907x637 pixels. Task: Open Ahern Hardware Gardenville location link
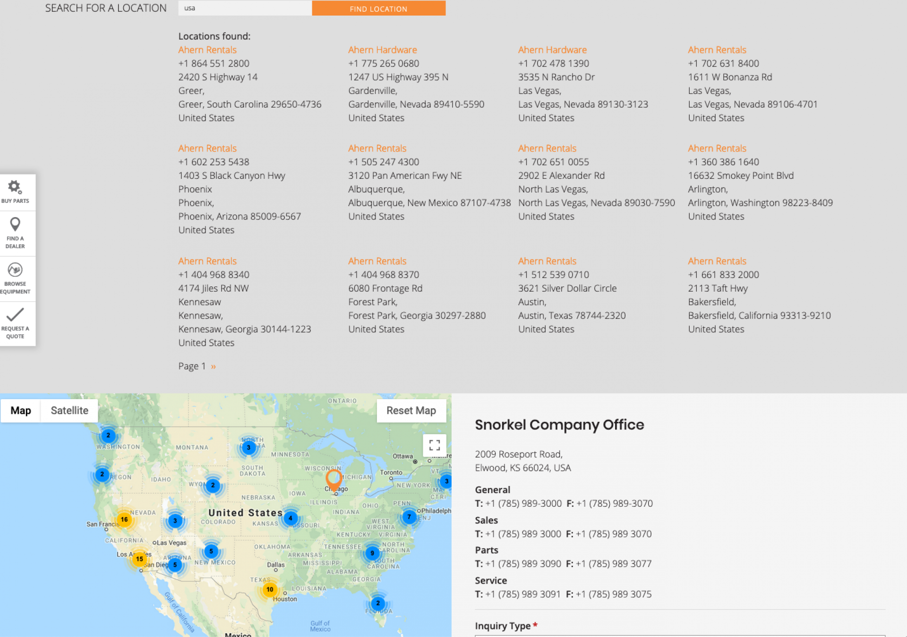tap(382, 50)
